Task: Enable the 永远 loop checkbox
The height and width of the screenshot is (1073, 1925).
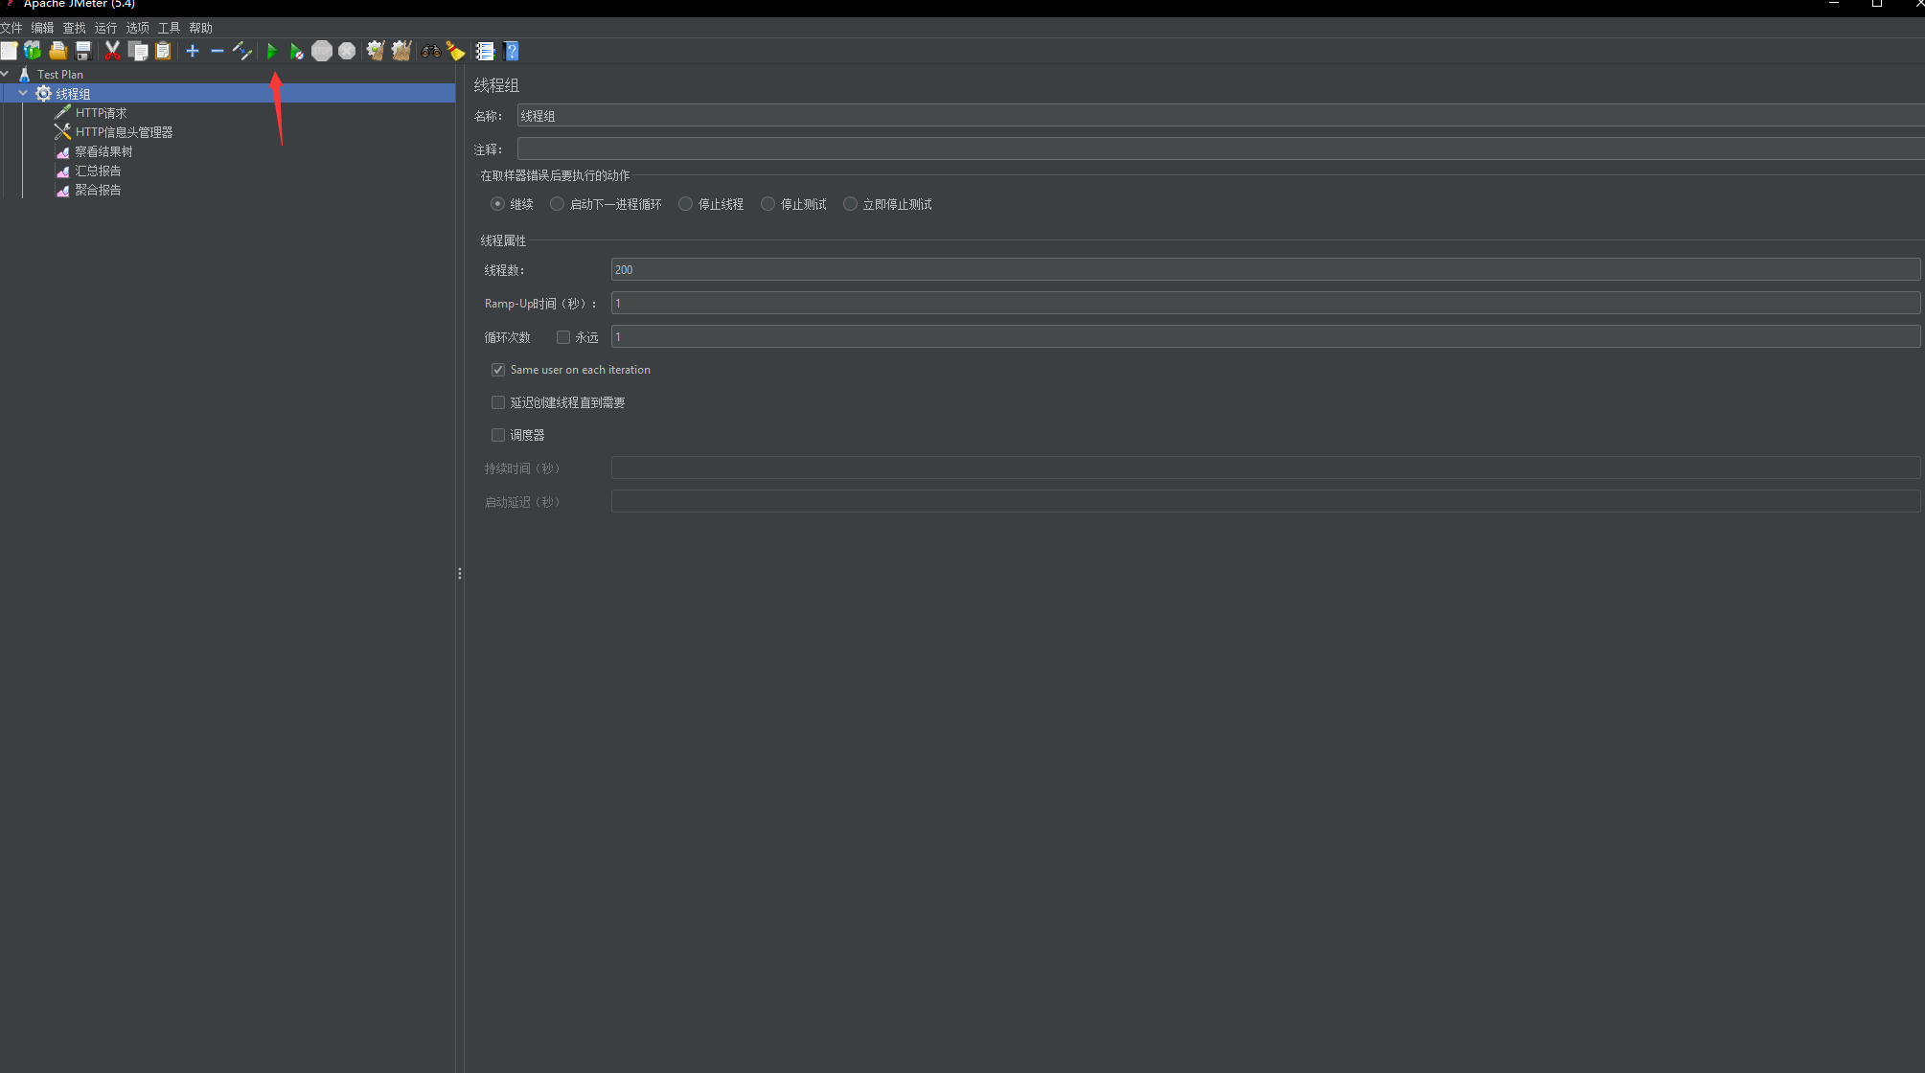Action: click(563, 337)
